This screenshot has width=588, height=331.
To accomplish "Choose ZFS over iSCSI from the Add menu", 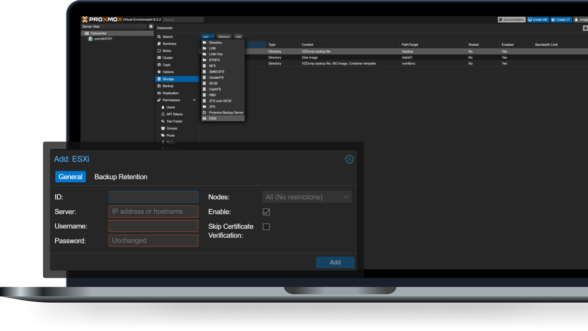I will pyautogui.click(x=223, y=101).
